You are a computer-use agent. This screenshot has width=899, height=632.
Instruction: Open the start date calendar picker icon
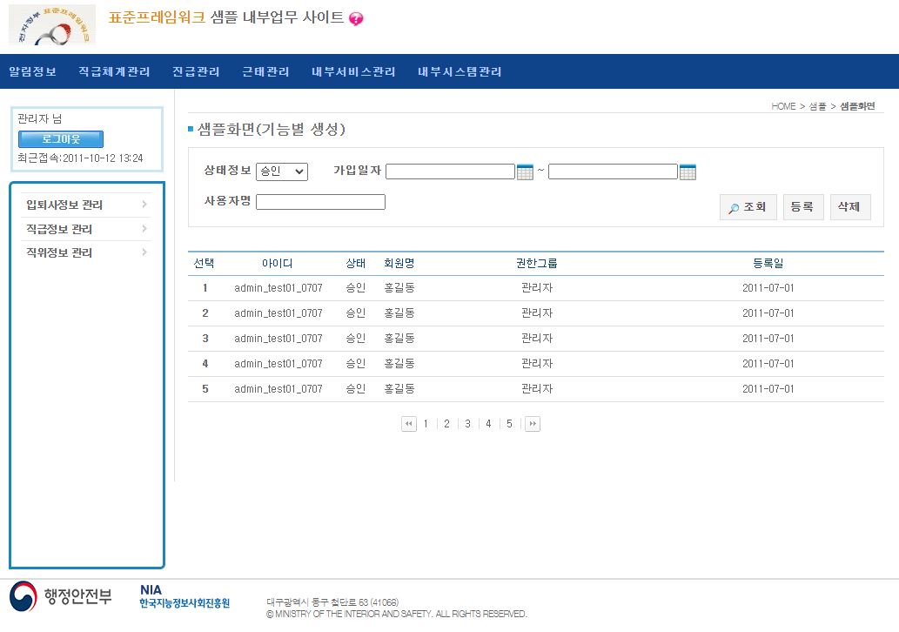(x=525, y=171)
